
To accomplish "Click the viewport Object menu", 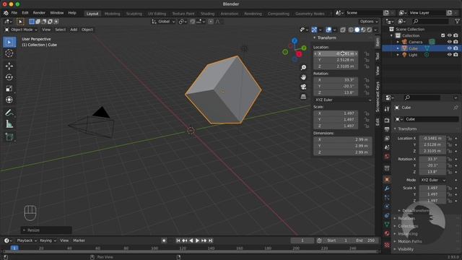I will (x=87, y=30).
